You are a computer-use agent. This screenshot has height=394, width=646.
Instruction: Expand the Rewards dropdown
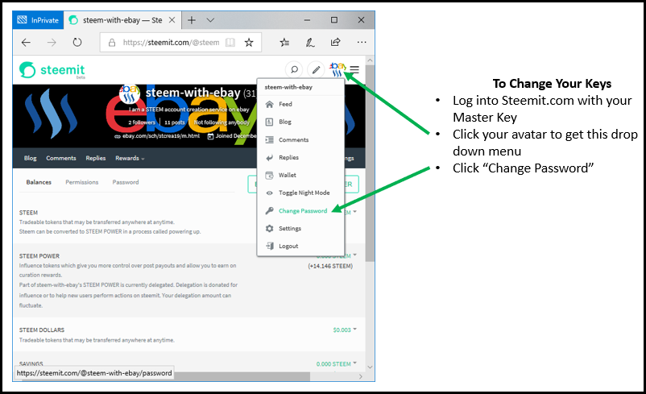point(130,158)
